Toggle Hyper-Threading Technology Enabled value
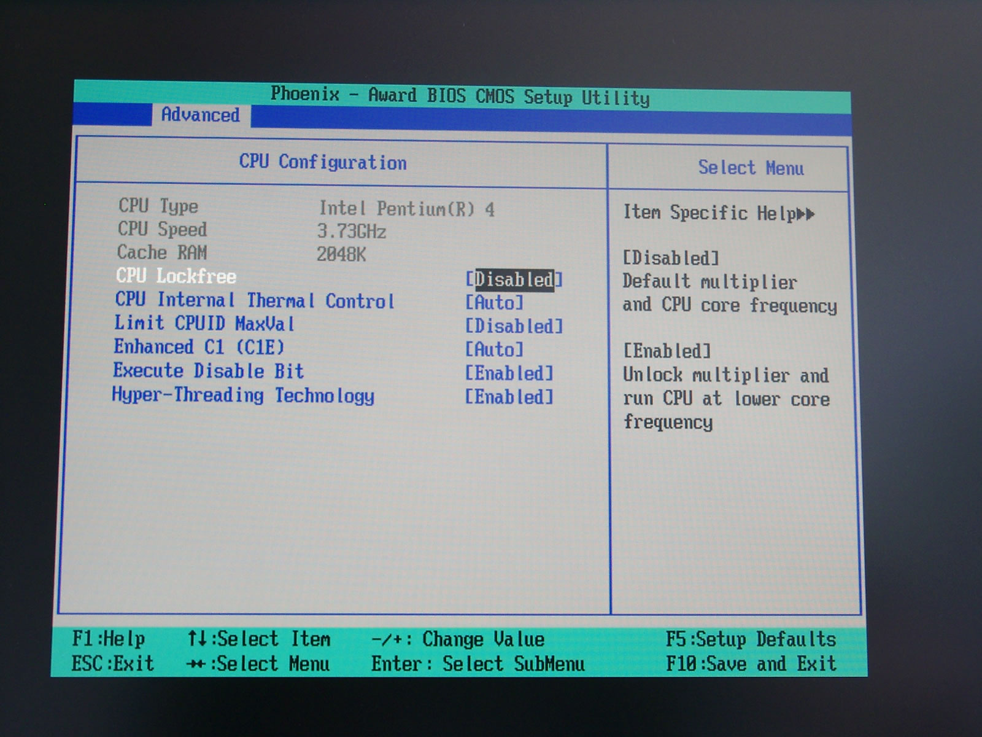Image resolution: width=982 pixels, height=737 pixels. point(509,397)
